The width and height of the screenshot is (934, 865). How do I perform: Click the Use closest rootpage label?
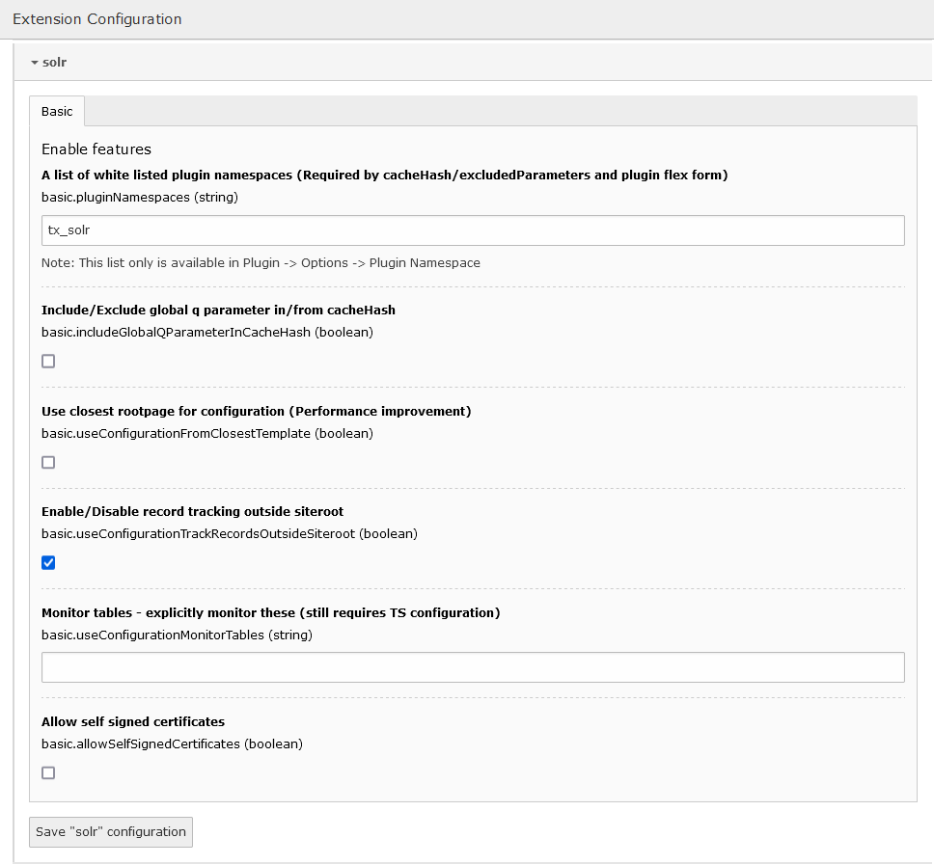256,412
